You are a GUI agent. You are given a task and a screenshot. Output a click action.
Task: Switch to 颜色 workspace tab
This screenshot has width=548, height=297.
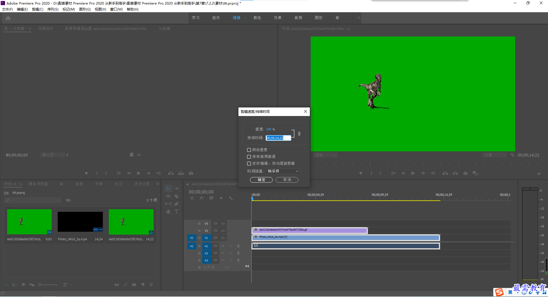point(257,18)
